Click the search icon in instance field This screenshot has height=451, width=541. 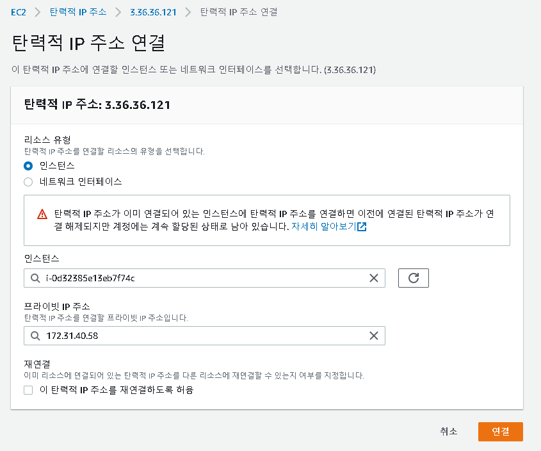[x=35, y=278]
